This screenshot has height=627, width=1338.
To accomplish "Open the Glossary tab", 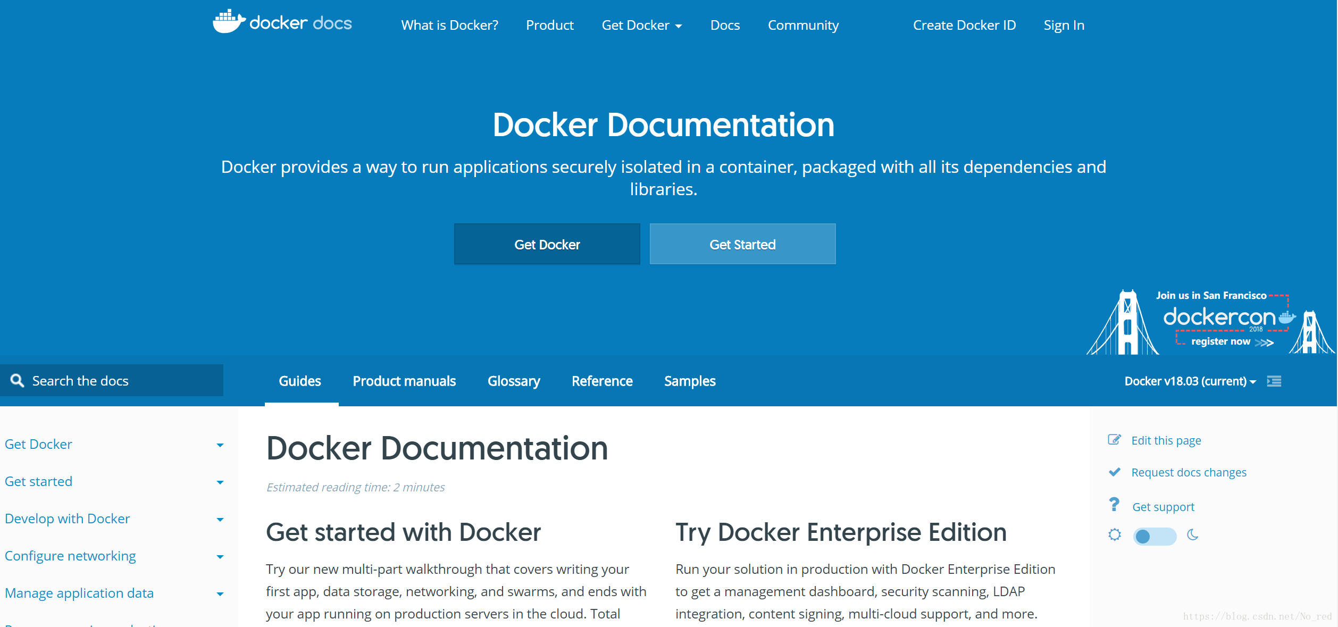I will coord(514,381).
